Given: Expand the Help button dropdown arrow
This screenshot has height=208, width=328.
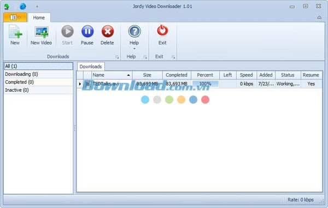Looking at the screenshot, I should point(134,49).
